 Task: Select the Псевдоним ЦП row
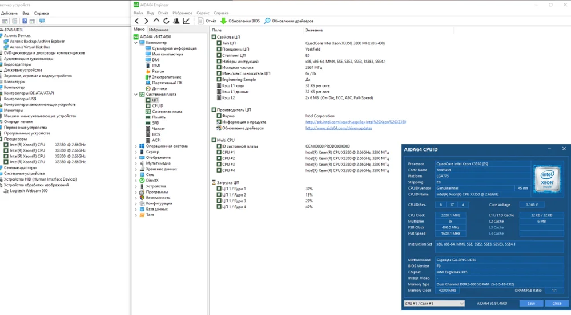(236, 49)
